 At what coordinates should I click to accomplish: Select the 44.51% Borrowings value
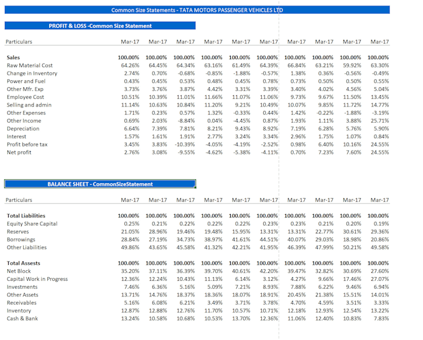coord(269,240)
